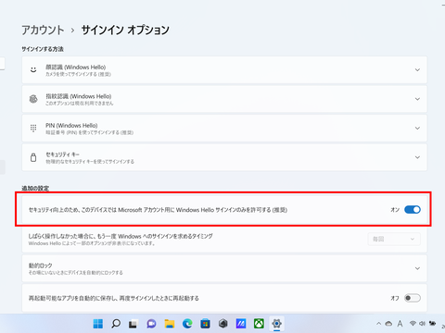
Task: Click the volume speaker tray icon
Action: tap(422, 324)
